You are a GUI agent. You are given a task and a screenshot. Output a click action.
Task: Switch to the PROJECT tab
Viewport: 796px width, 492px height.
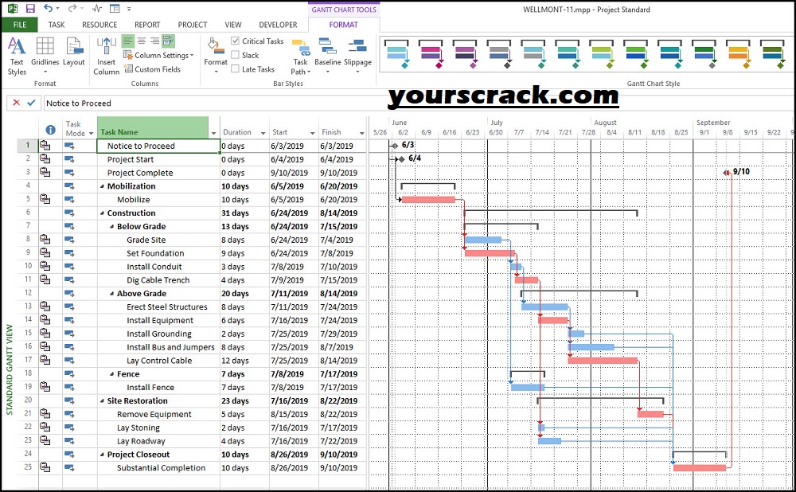click(193, 25)
